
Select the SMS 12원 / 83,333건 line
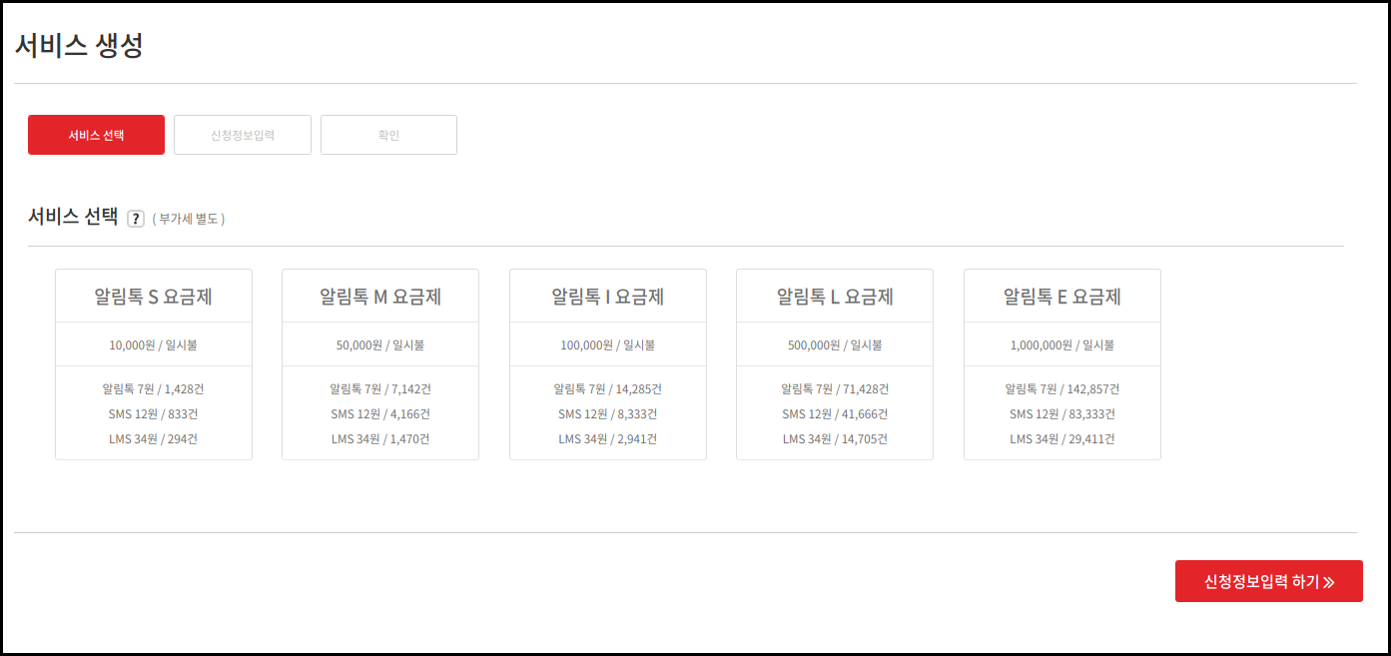tap(1062, 414)
